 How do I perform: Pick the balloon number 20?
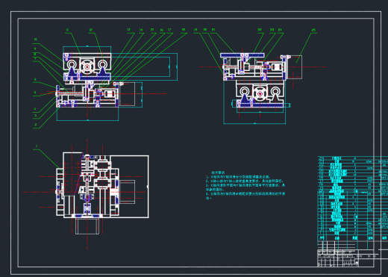(205, 30)
